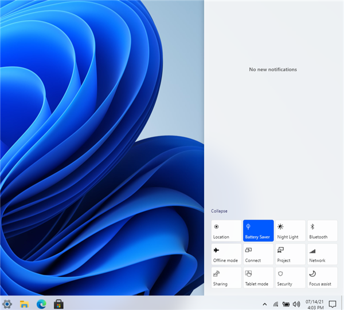Show hidden tray icons chevron
This screenshot has width=344, height=310.
click(265, 304)
